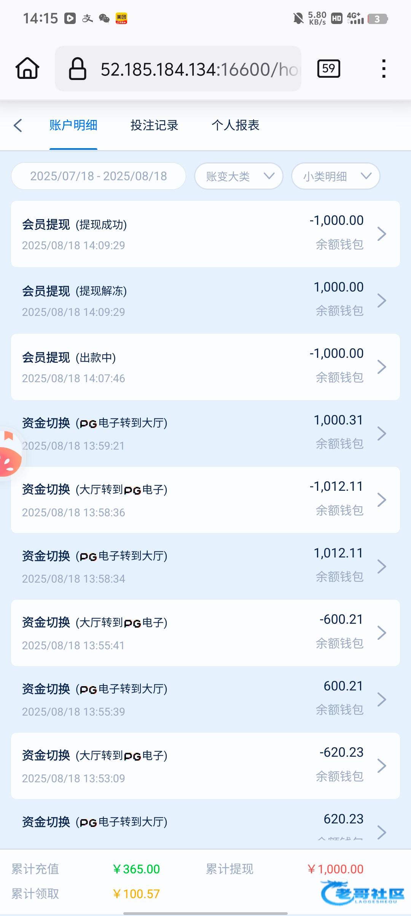Tap the mute bell icon in status bar

click(x=298, y=18)
